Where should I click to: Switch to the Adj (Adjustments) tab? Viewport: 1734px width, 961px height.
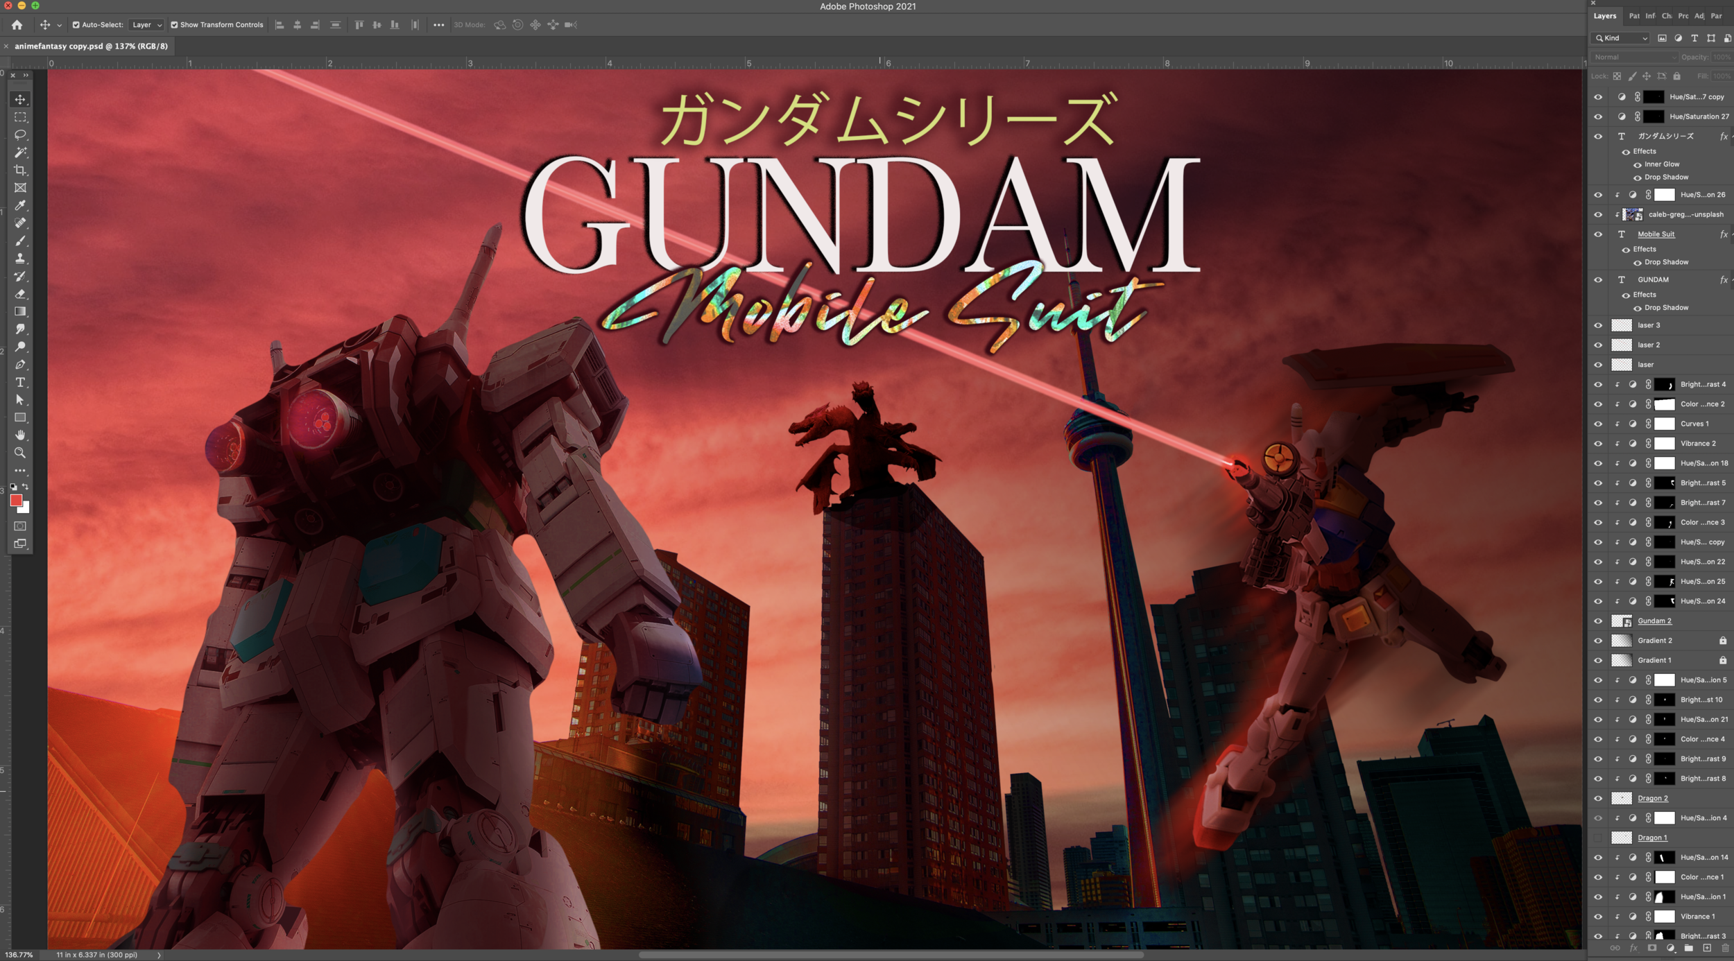(1699, 16)
